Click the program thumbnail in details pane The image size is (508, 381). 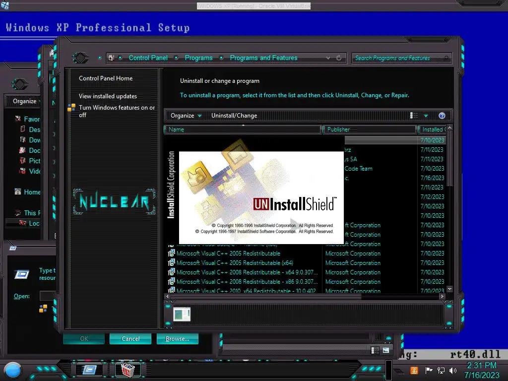tap(182, 314)
